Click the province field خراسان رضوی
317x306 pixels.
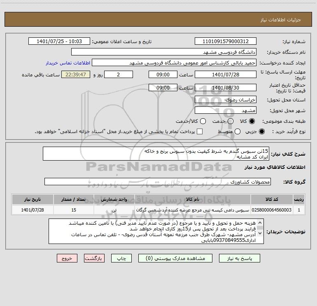(226, 99)
